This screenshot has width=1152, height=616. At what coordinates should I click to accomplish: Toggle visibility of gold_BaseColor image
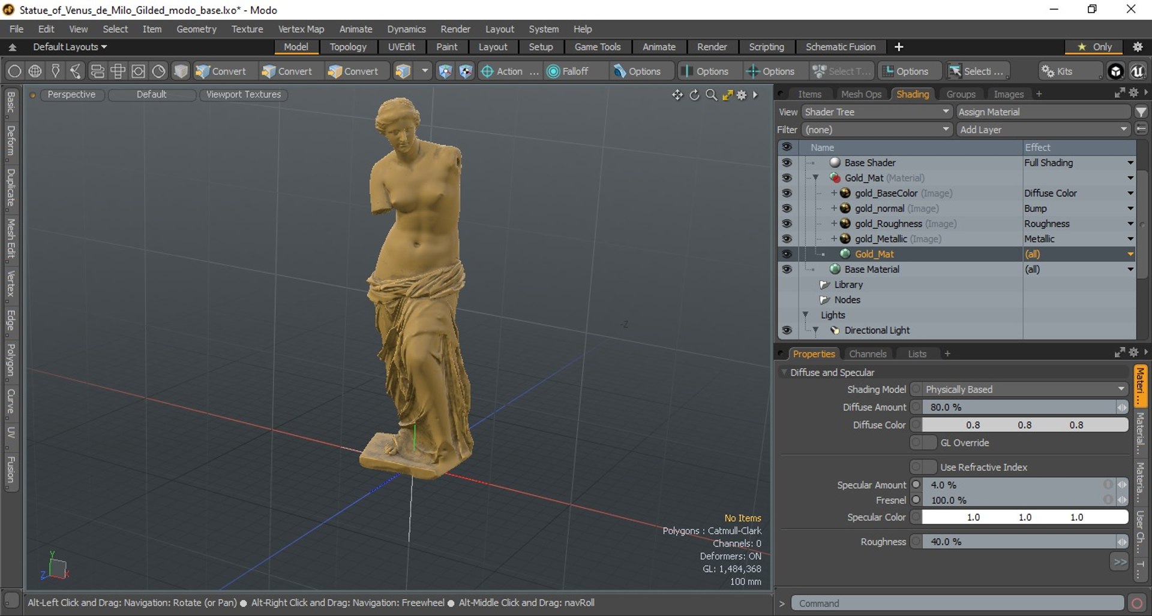[x=787, y=193]
